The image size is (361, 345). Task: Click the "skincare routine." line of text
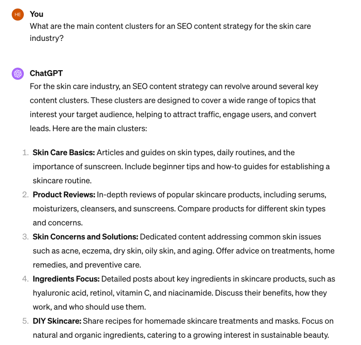pyautogui.click(x=62, y=180)
